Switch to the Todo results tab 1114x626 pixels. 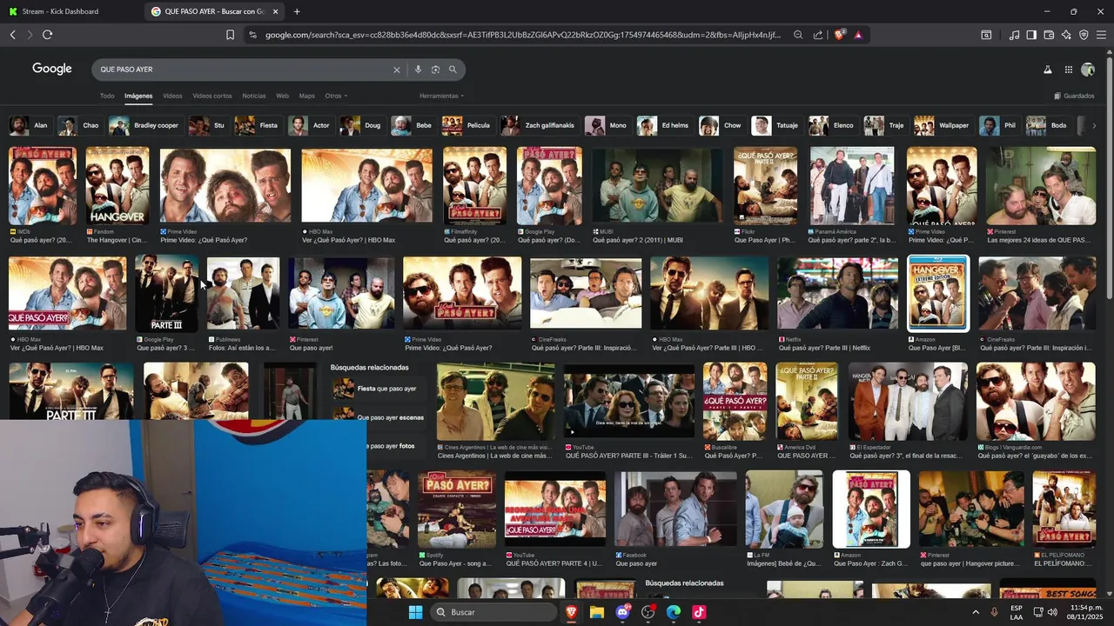[107, 96]
